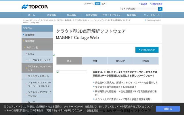Screen dimensions: 184x115
Task: Click TOPCON breadcrumb link
Action: pos(60,20)
